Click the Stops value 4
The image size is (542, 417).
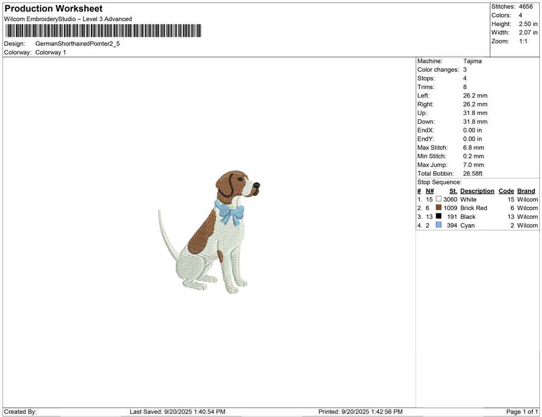[x=465, y=78]
